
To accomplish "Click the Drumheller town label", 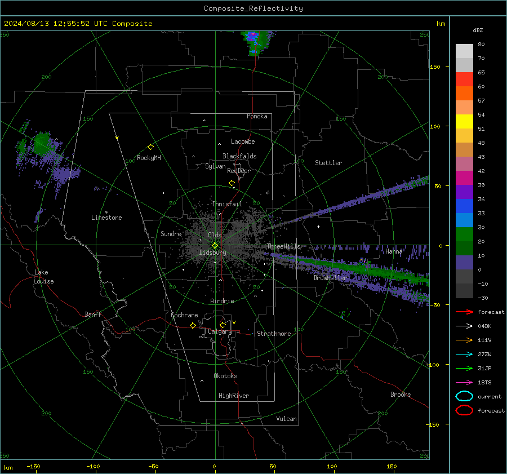I will tap(330, 278).
